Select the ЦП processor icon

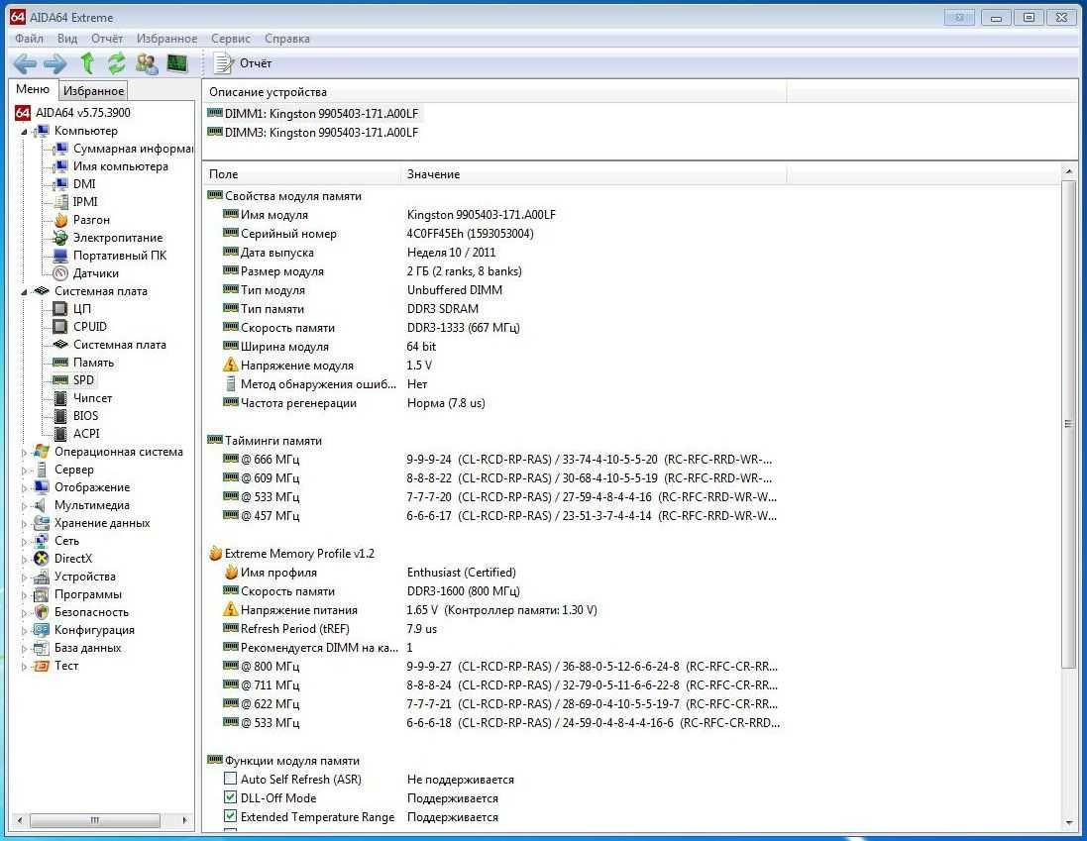coord(61,309)
